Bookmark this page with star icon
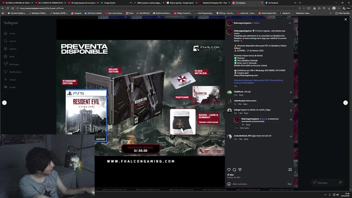 pyautogui.click(x=303, y=8)
